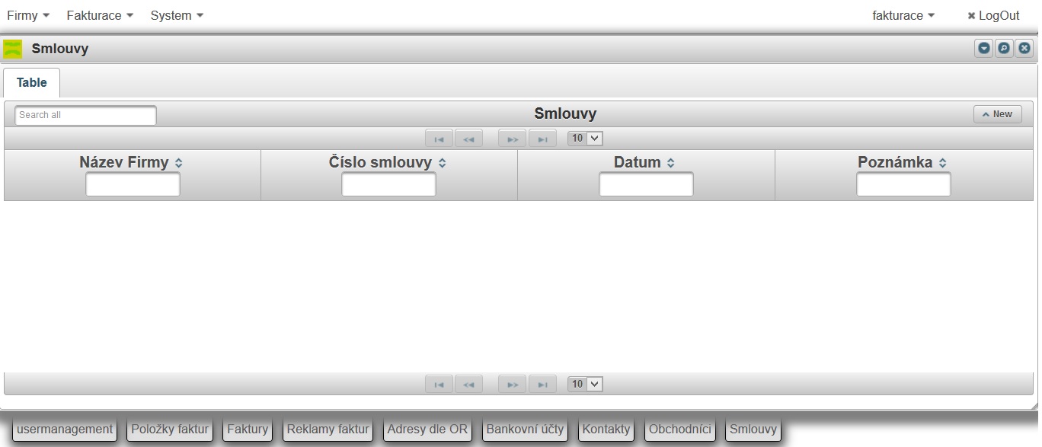
Task: Open the fakturace user dropdown
Action: click(x=903, y=15)
